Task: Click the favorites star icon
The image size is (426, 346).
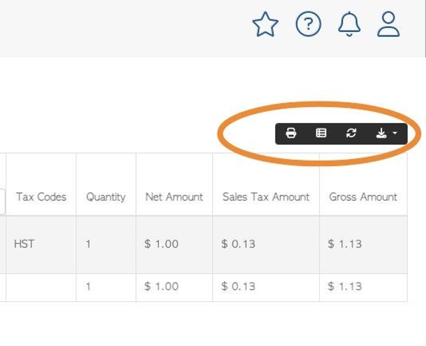Action: point(265,24)
